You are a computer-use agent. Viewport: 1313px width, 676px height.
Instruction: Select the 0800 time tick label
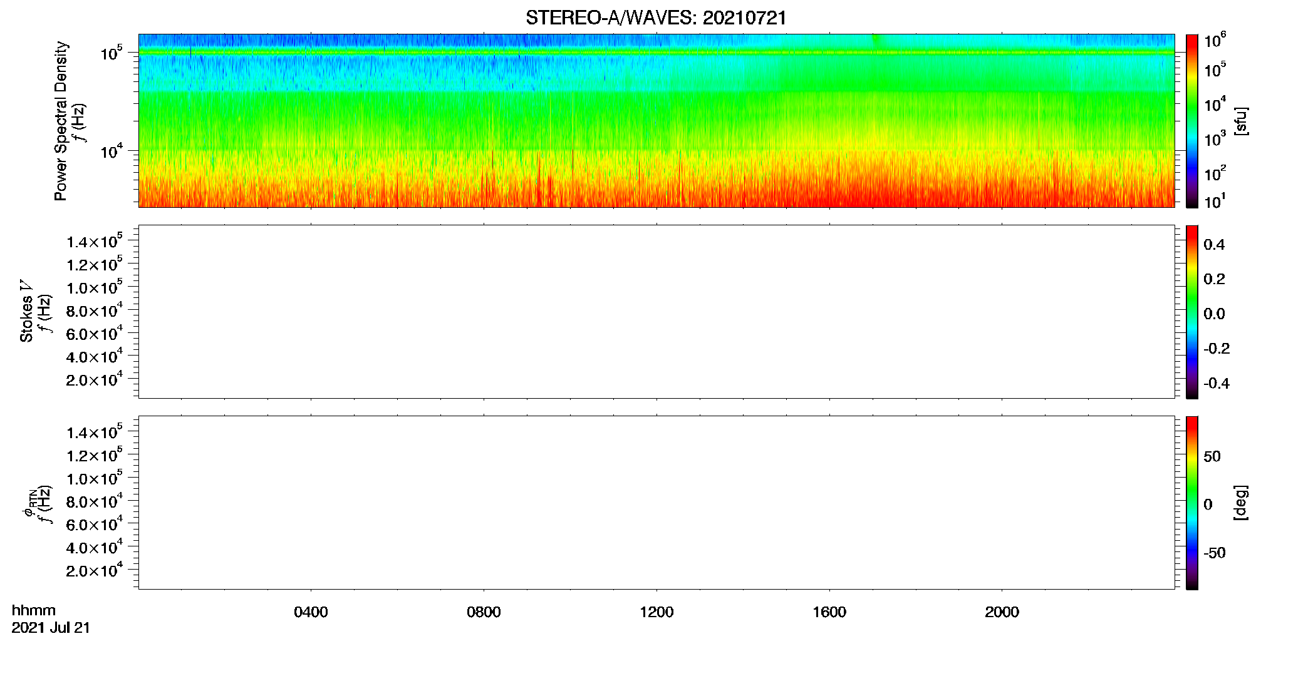click(484, 612)
